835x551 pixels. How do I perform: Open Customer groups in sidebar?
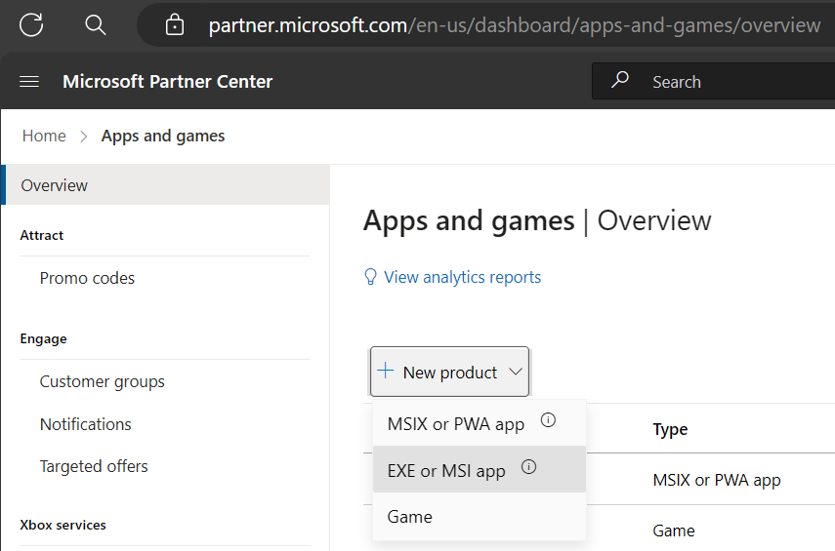pos(103,382)
